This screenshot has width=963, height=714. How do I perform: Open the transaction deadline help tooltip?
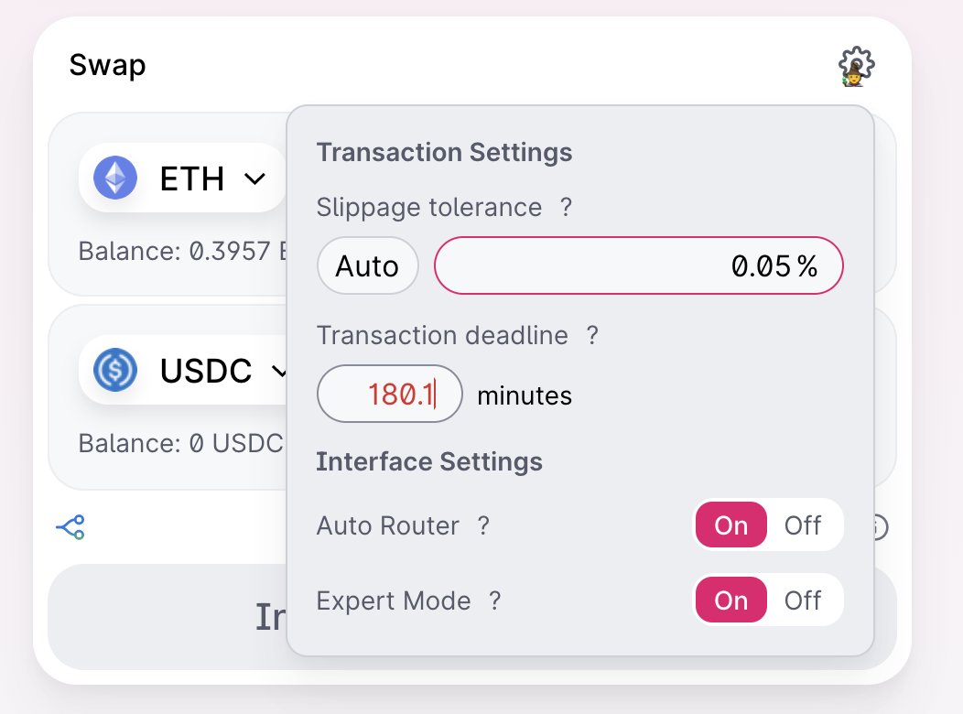(593, 336)
